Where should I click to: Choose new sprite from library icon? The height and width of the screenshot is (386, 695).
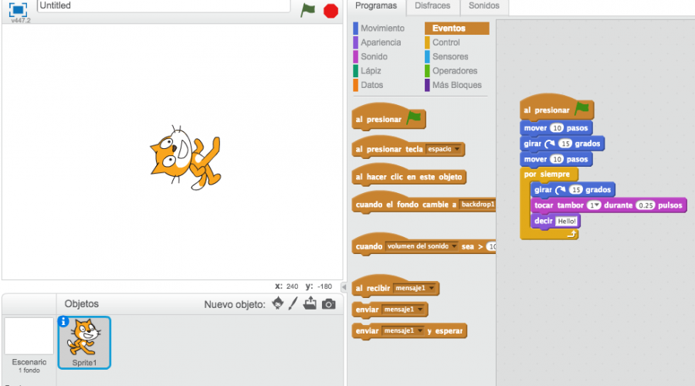pyautogui.click(x=278, y=303)
